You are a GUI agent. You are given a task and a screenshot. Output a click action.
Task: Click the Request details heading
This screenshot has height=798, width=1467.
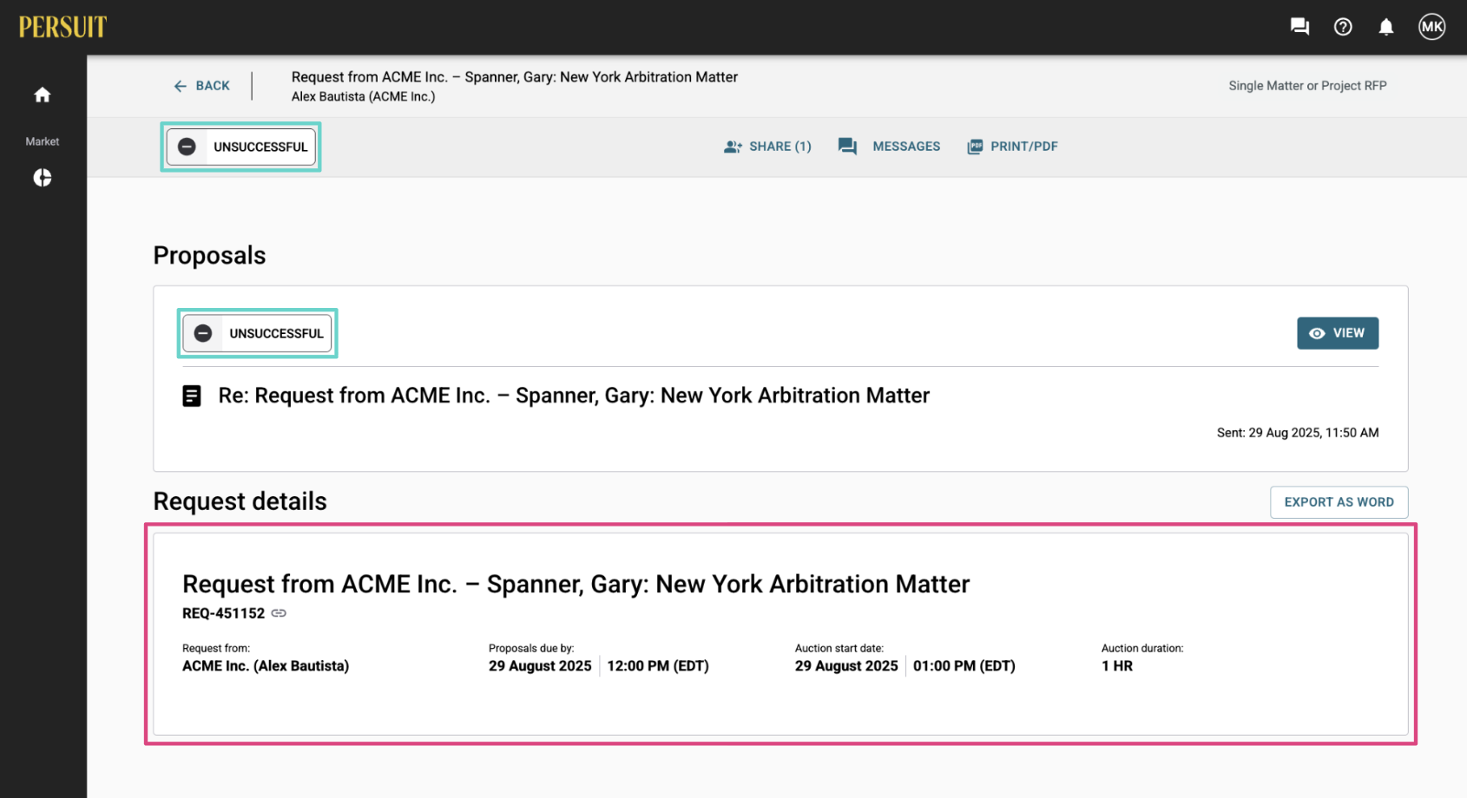click(x=240, y=501)
